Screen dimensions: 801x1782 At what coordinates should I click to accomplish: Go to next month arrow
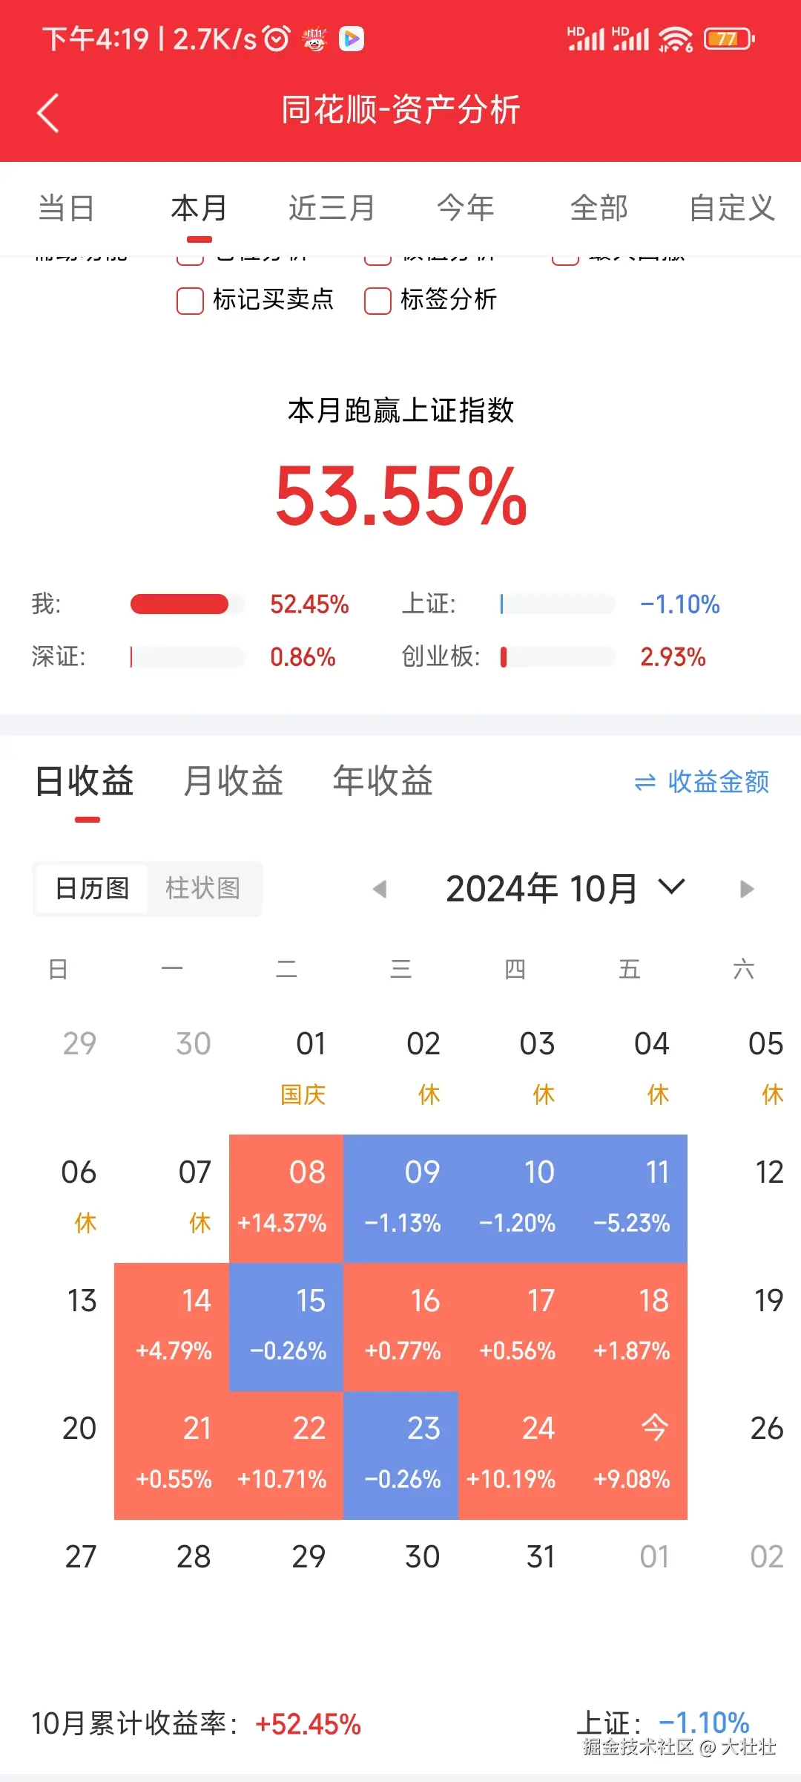coord(747,889)
